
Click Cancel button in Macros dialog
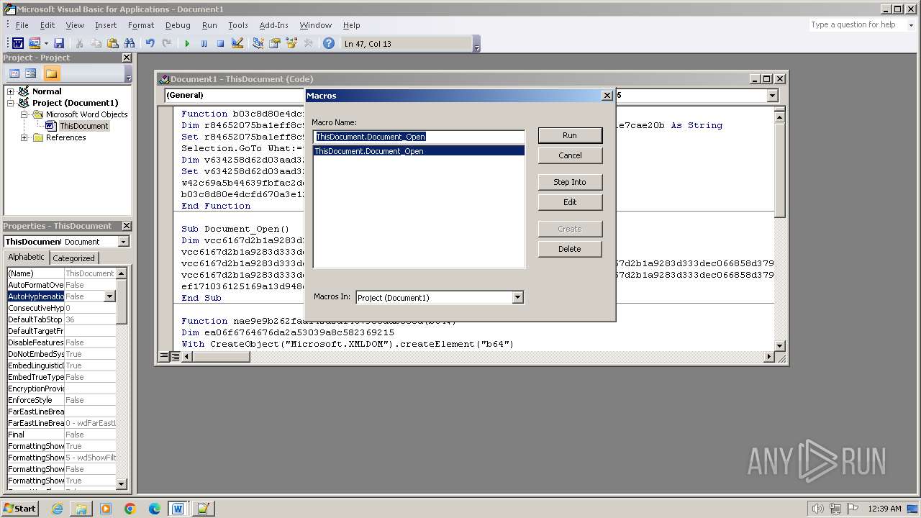(570, 155)
